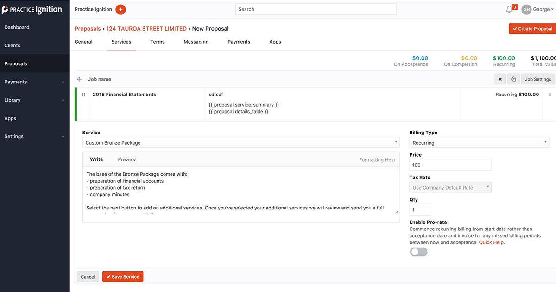556x292 pixels.
Task: Click the Practice Ignition logo
Action: (x=32, y=10)
